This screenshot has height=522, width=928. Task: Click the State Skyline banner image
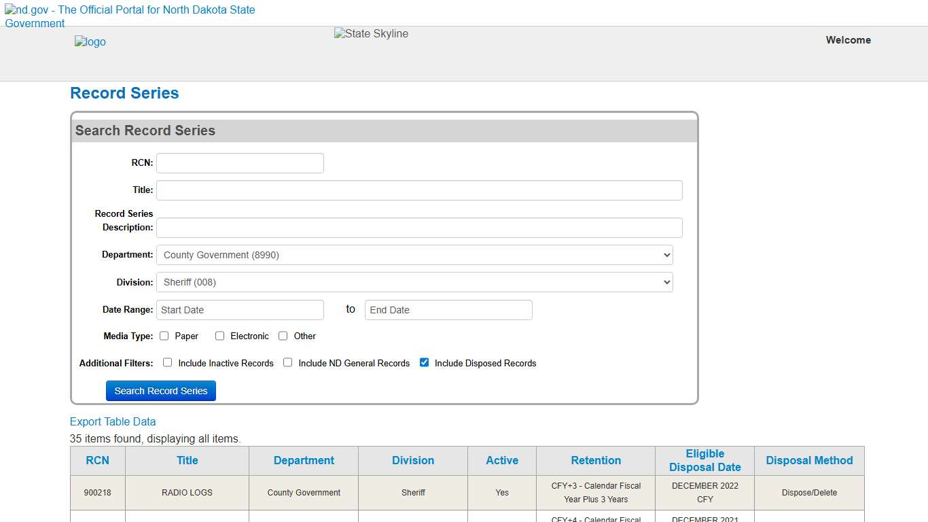(370, 33)
